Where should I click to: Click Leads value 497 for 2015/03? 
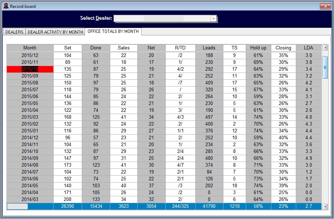209,117
